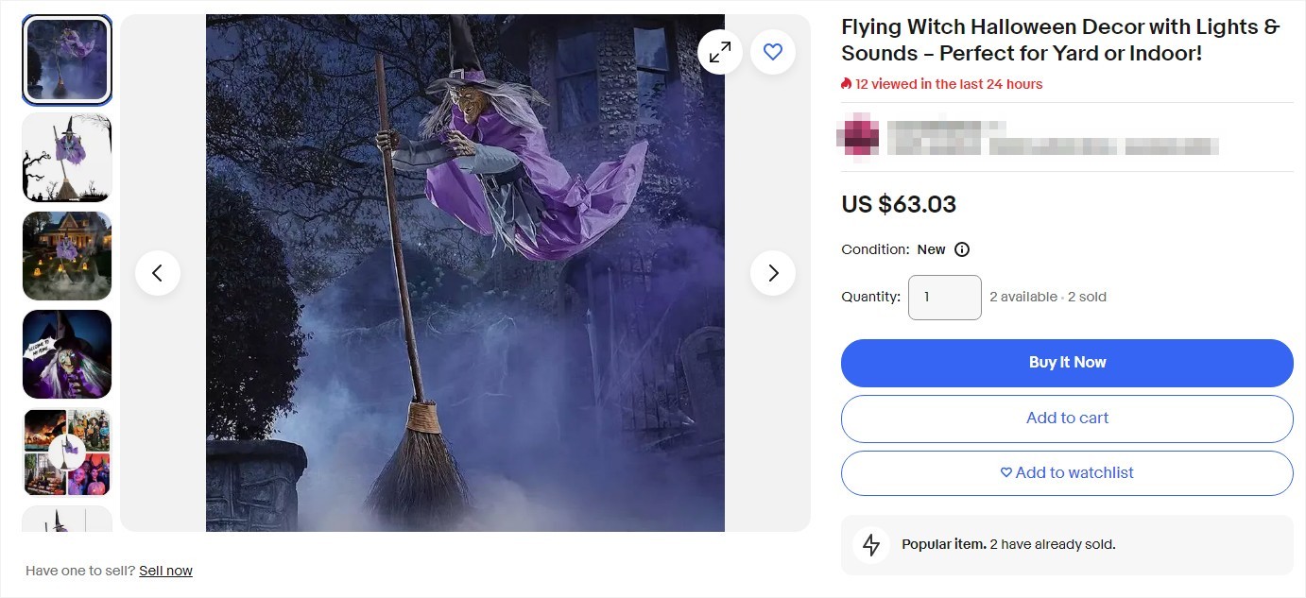Click the Buy It Now button
The width and height of the screenshot is (1306, 598).
tap(1067, 362)
